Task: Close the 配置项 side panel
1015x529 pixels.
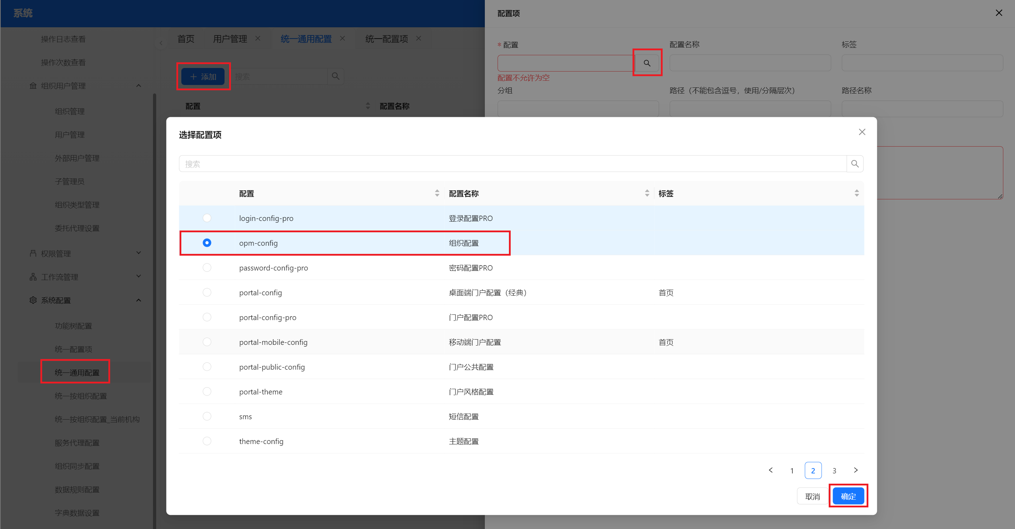Action: coord(999,13)
